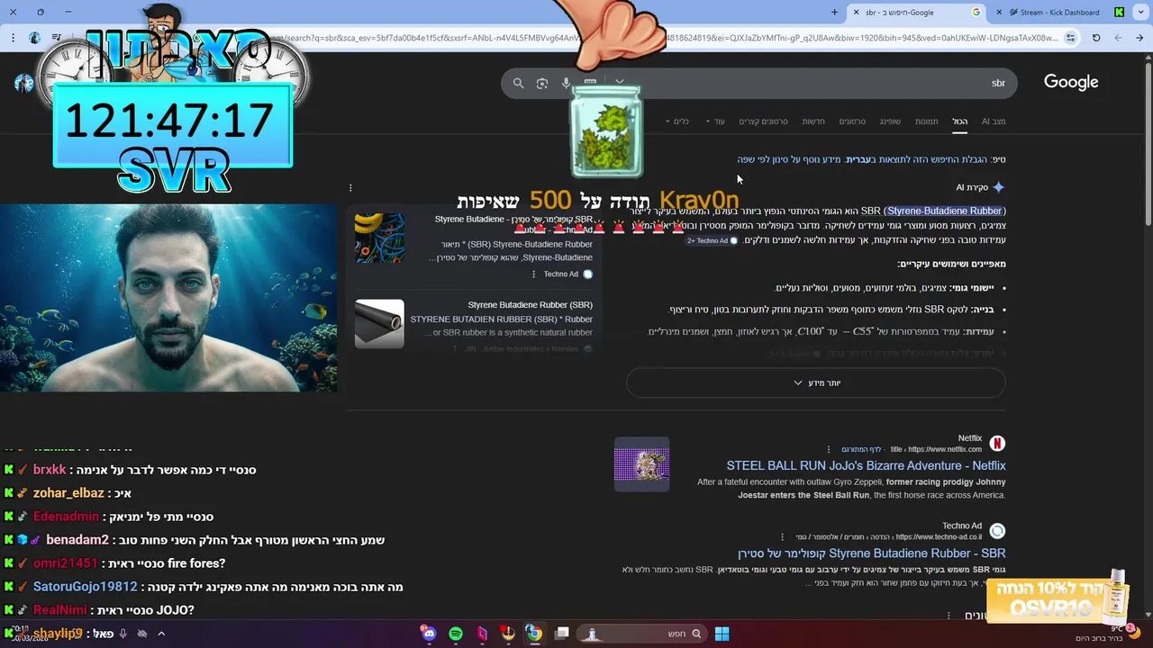The width and height of the screenshot is (1153, 648).
Task: Expand the 'עוד' more dropdown
Action: [715, 121]
